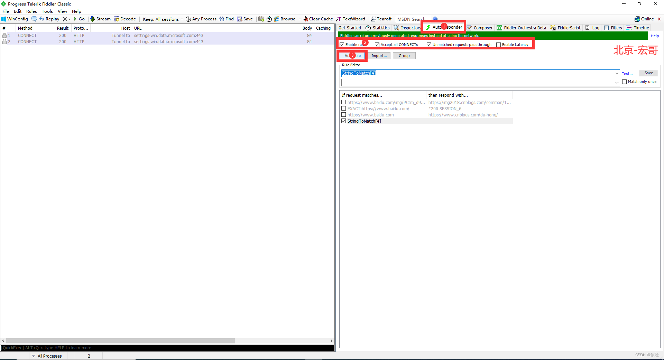Toggle Unmatched requests passthrough checkbox

pyautogui.click(x=429, y=45)
